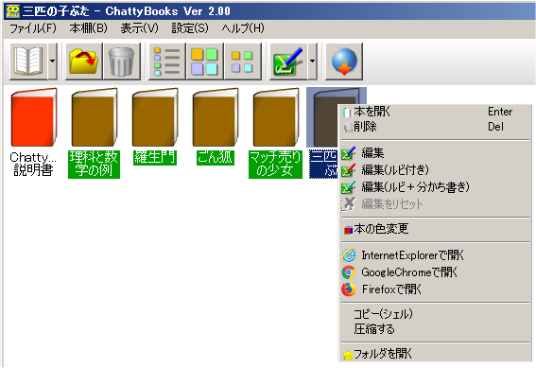Viewport: 536px width, 368px height.
Task: Select the dark selected 三匹の子ぶた book
Action: pyautogui.click(x=325, y=117)
